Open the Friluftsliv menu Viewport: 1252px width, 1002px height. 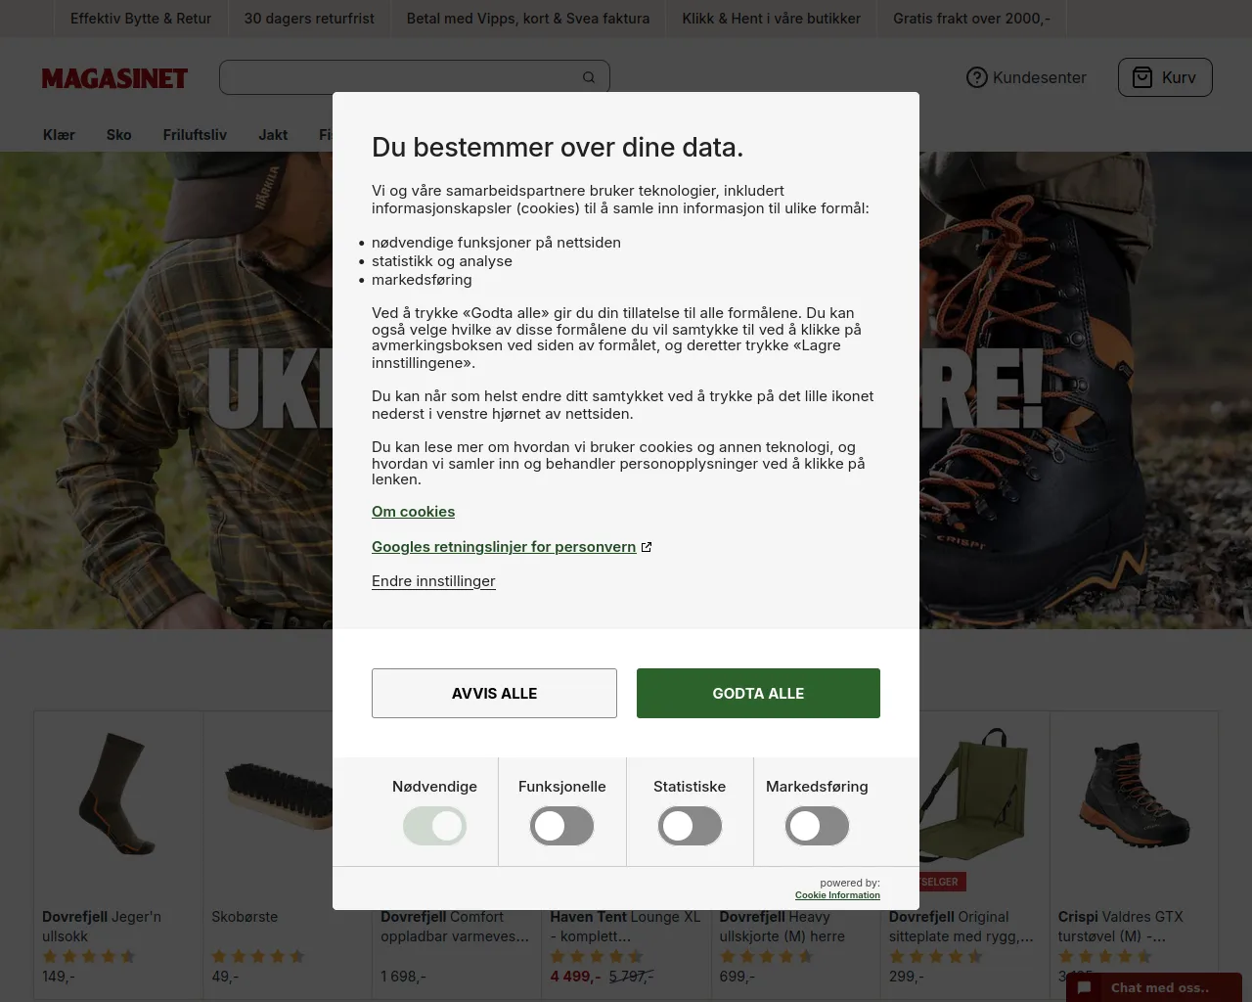195,135
